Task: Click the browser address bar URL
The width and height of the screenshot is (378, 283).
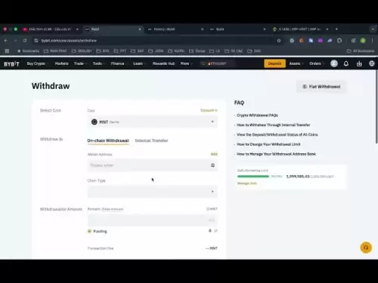Action: [x=69, y=41]
